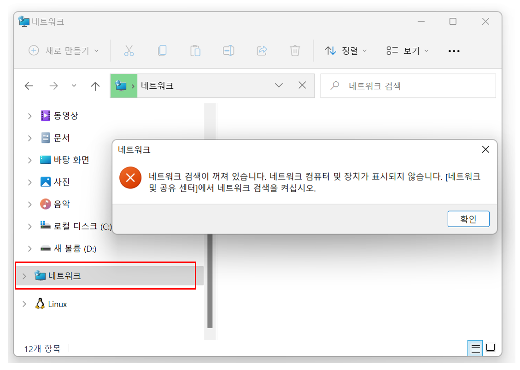Click the 네트워크 검색 search field

[x=408, y=85]
